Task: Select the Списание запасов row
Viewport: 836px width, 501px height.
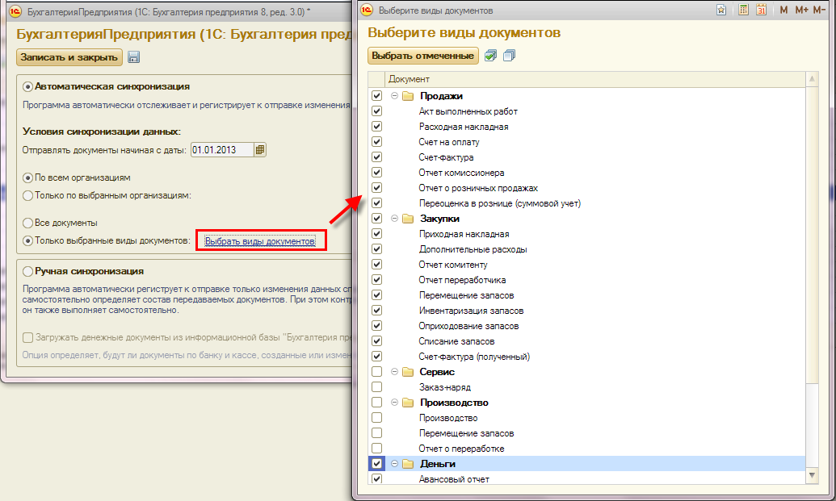Action: [x=586, y=341]
